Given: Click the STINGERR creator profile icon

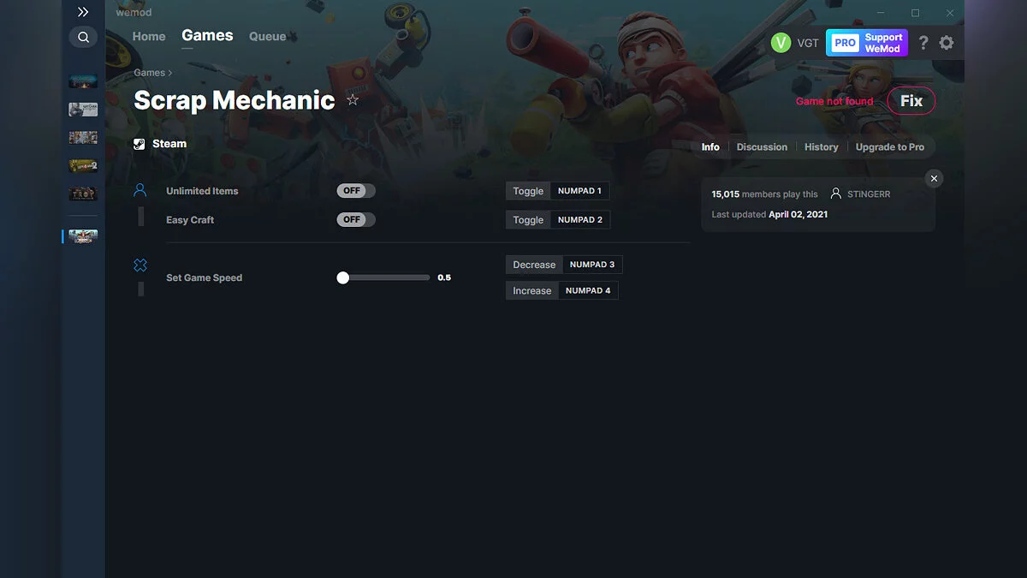Looking at the screenshot, I should pyautogui.click(x=835, y=194).
